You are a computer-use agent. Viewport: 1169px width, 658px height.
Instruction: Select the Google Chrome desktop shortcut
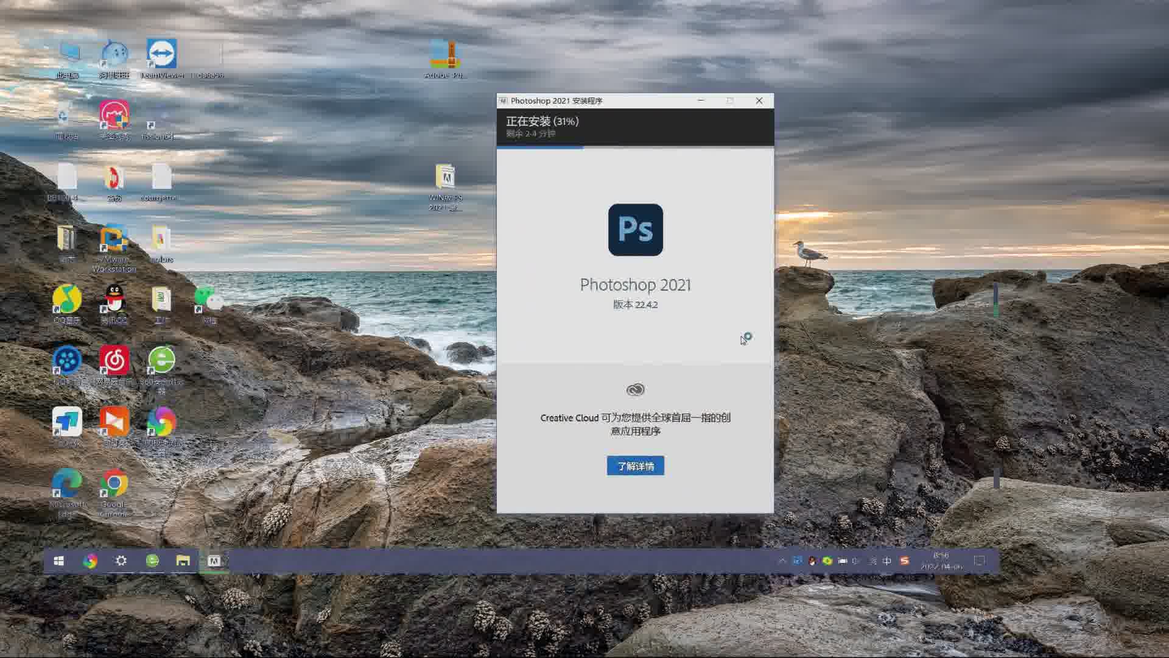point(114,493)
